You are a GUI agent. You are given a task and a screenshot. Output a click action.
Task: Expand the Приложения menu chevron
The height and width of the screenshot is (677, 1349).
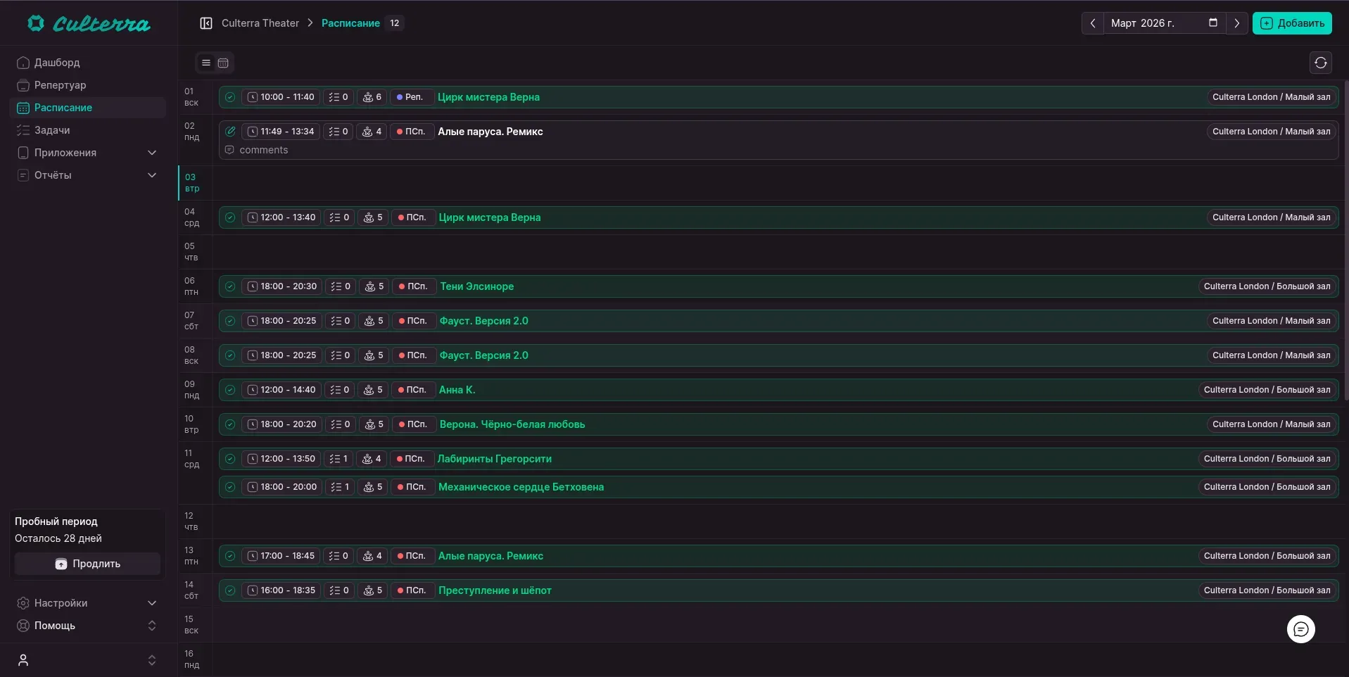pyautogui.click(x=152, y=153)
